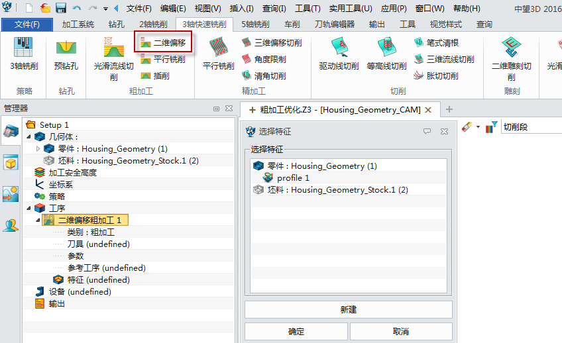Select profile 1 in feature list

(x=293, y=178)
